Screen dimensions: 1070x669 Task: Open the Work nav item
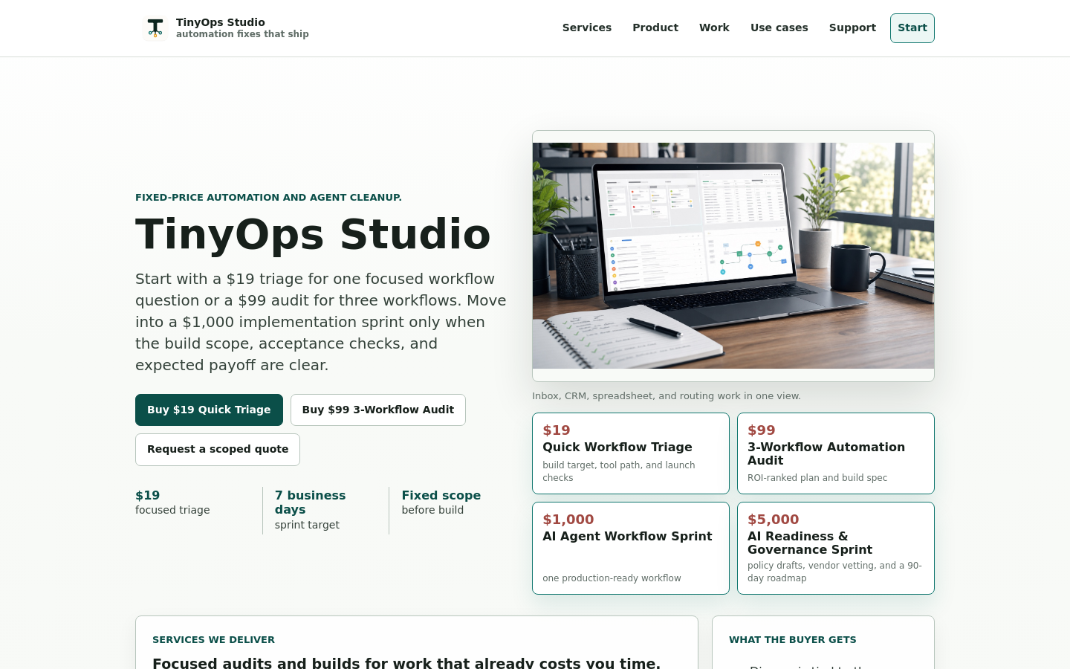pos(714,28)
